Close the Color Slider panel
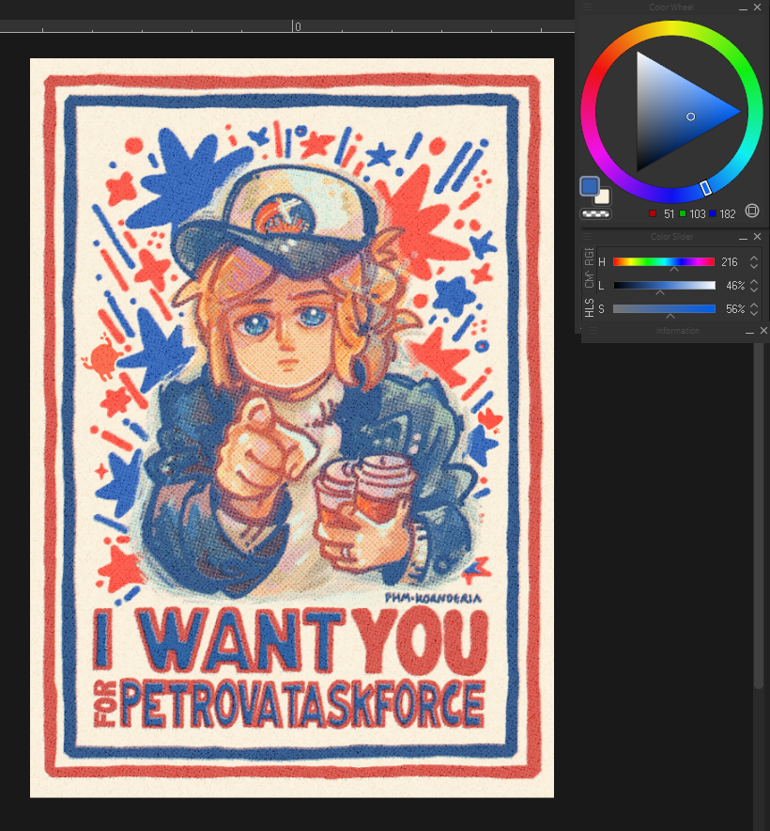 click(757, 236)
